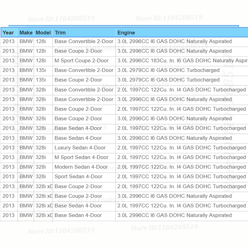The image size is (248, 248).
Task: Select BMW in the Modern Sedan row
Action: click(26, 167)
